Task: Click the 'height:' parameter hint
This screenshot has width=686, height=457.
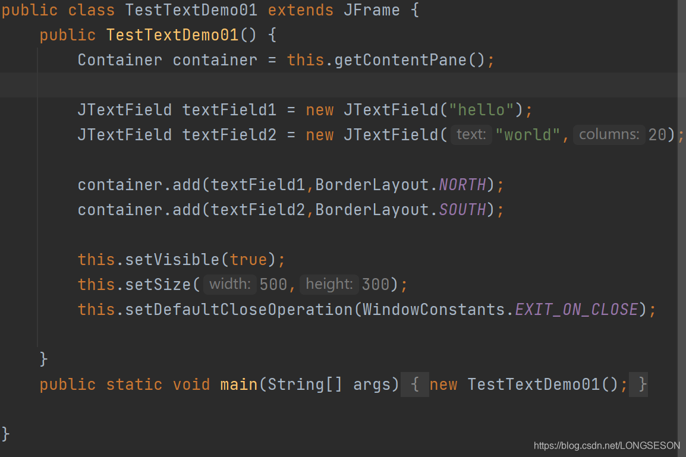Action: [329, 284]
